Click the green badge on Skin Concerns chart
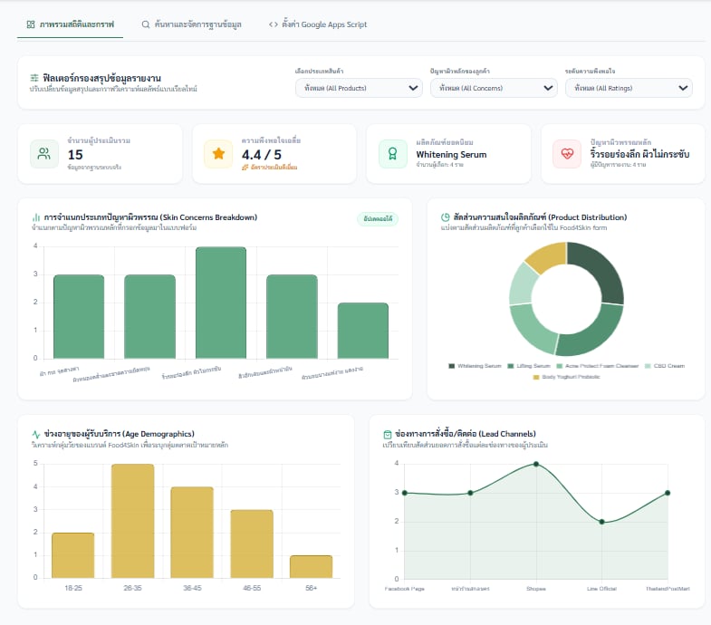 (x=378, y=218)
